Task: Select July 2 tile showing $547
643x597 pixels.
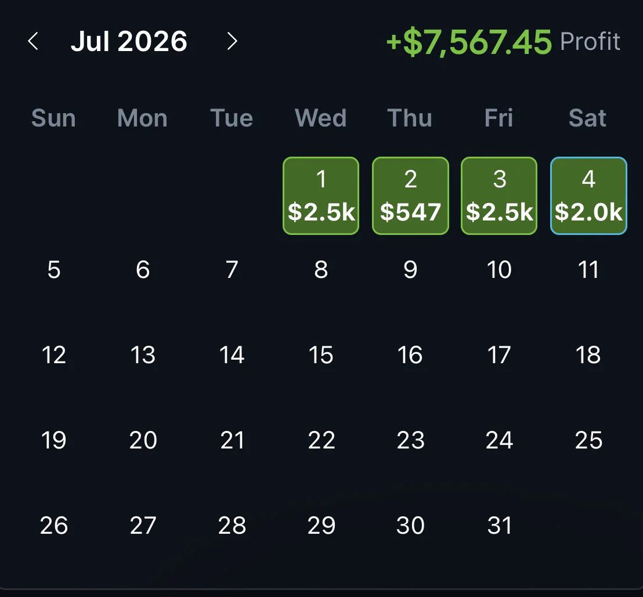Action: pos(410,196)
